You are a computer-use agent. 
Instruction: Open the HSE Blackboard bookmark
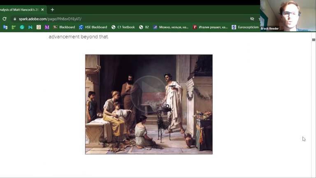(x=93, y=27)
